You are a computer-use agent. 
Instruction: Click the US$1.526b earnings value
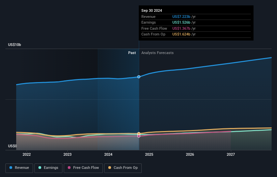181,22
